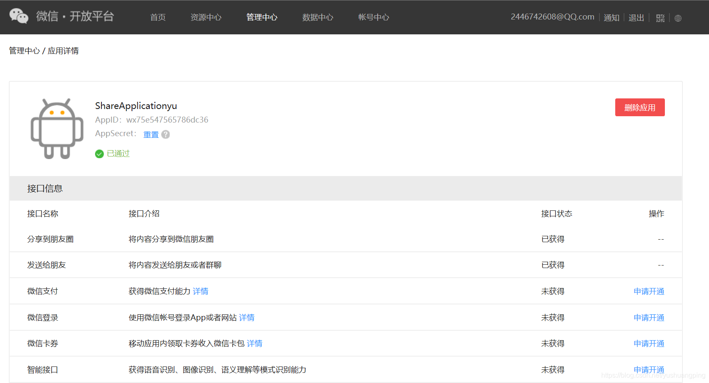Click the 智能接口 row name
Screen dimensions: 709x383
pyautogui.click(x=42, y=370)
